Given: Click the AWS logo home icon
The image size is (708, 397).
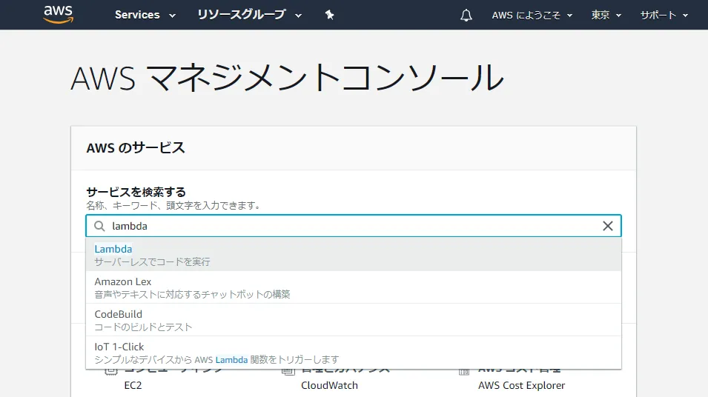Looking at the screenshot, I should 58,15.
